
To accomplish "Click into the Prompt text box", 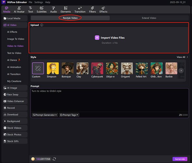I will pyautogui.click(x=110, y=100).
